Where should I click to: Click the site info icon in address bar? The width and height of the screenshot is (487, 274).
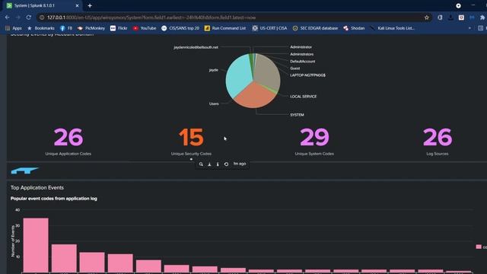[x=42, y=18]
